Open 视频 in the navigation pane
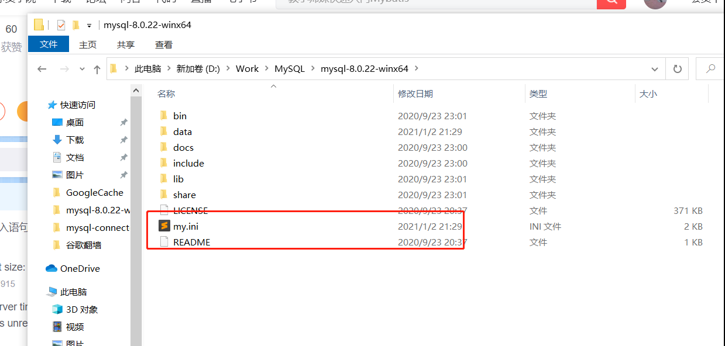This screenshot has height=346, width=725. (x=75, y=327)
